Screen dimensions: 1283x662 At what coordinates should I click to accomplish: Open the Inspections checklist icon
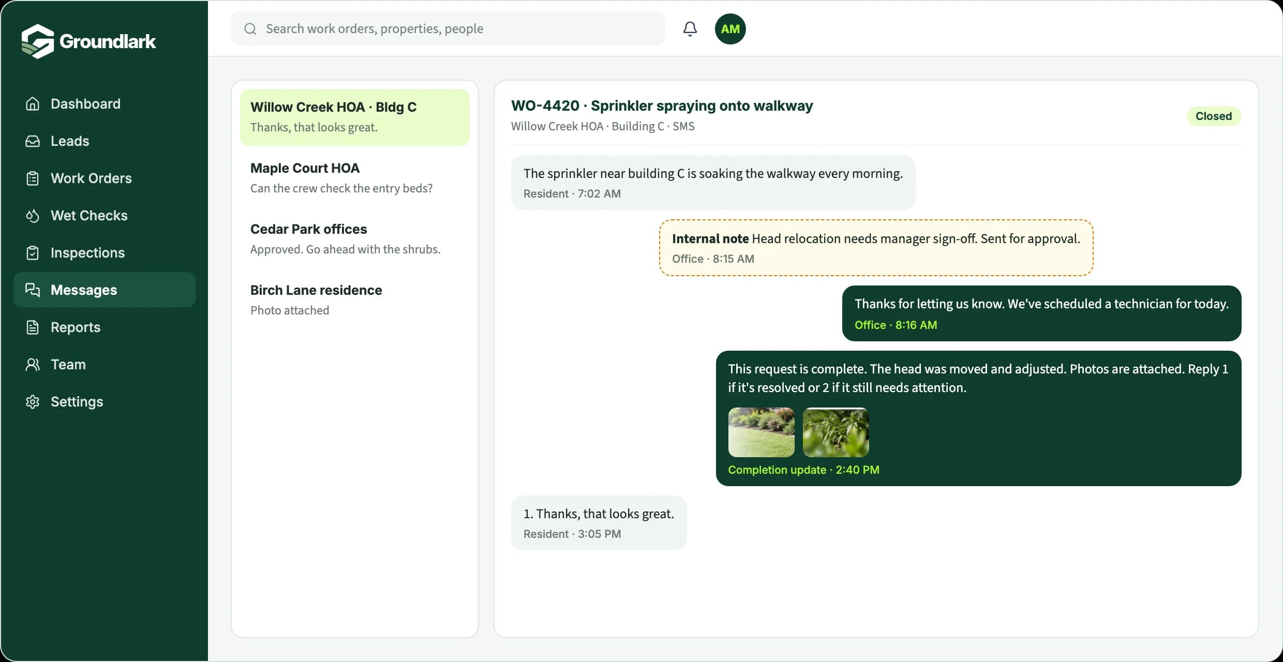point(33,253)
